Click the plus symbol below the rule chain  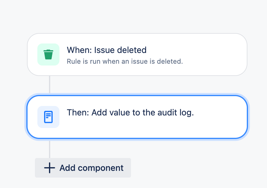(x=49, y=168)
